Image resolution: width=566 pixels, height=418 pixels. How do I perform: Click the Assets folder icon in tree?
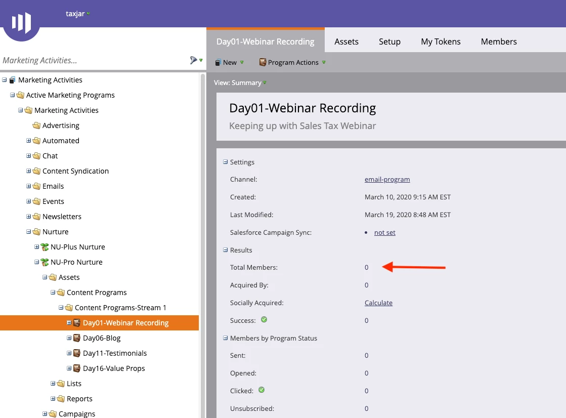[53, 277]
